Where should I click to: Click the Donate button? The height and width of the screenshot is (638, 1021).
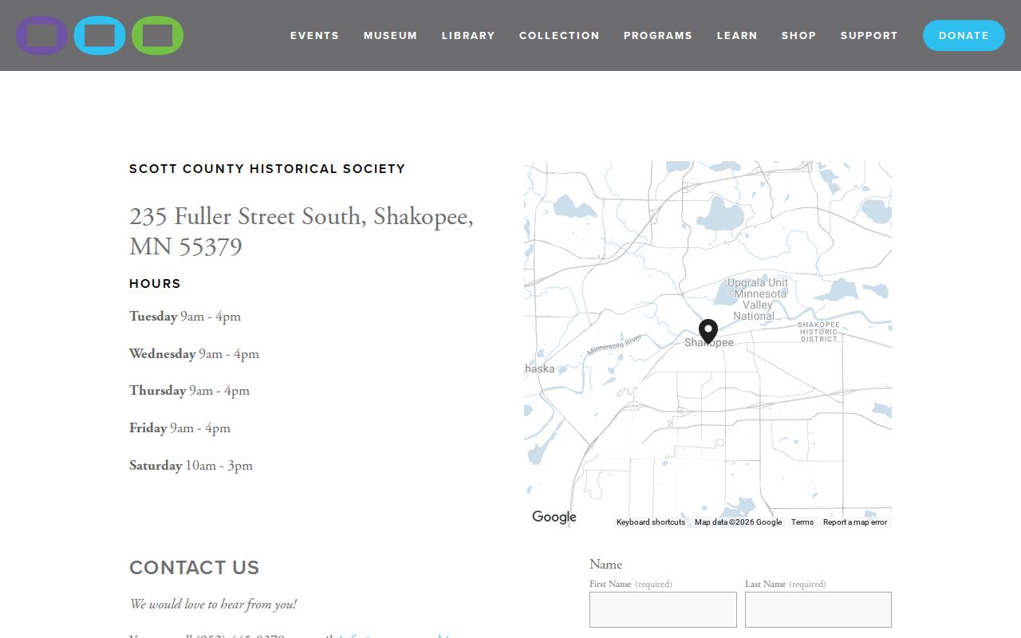click(964, 35)
